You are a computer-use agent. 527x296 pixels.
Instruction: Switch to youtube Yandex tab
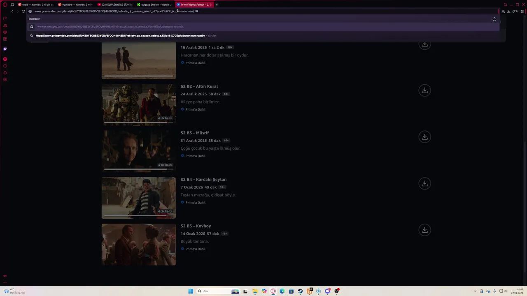coord(75,5)
